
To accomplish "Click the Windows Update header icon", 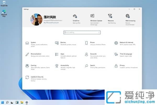I will click(92, 16).
